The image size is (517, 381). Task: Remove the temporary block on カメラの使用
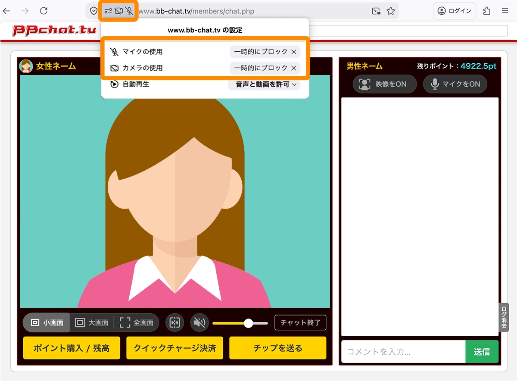coord(294,68)
